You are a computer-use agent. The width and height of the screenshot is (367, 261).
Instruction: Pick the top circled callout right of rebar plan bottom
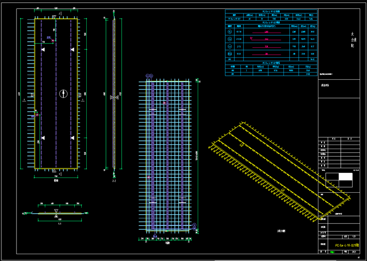click(194, 225)
